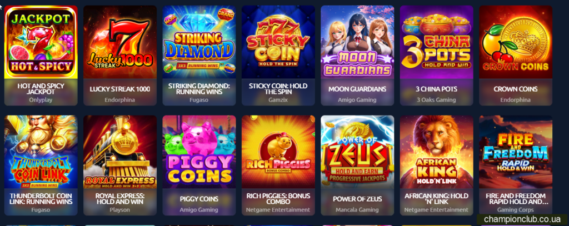Select the Piggy Coins game artwork
Viewport: 569px width, 226px height.
pyautogui.click(x=199, y=152)
